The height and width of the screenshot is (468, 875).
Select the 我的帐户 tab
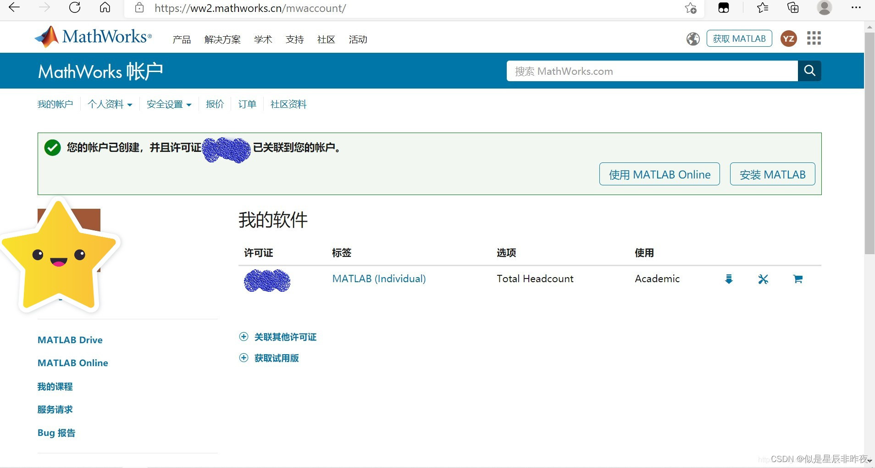pyautogui.click(x=55, y=105)
